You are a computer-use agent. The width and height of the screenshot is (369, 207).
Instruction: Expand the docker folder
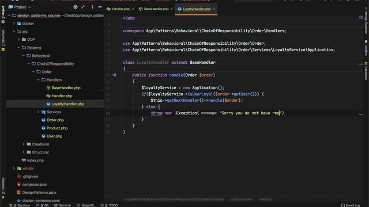[x=14, y=24]
